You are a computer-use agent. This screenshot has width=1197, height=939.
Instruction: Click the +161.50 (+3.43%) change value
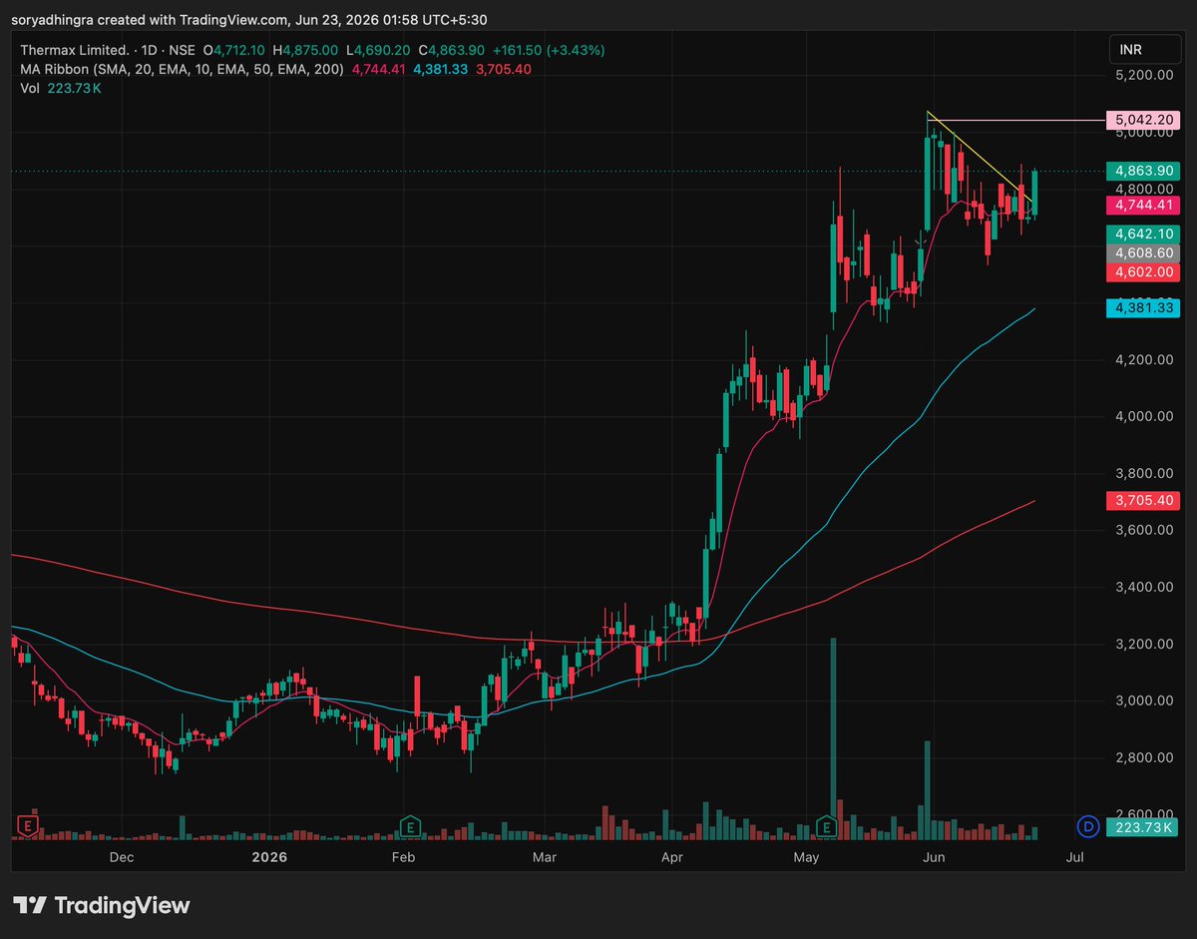pos(549,50)
